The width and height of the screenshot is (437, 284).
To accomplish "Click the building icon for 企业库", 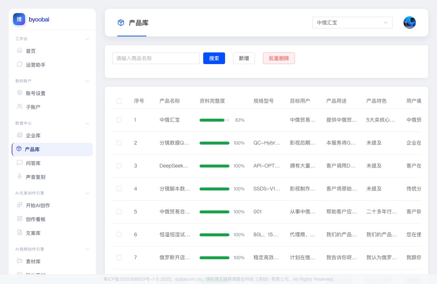I will pyautogui.click(x=20, y=135).
